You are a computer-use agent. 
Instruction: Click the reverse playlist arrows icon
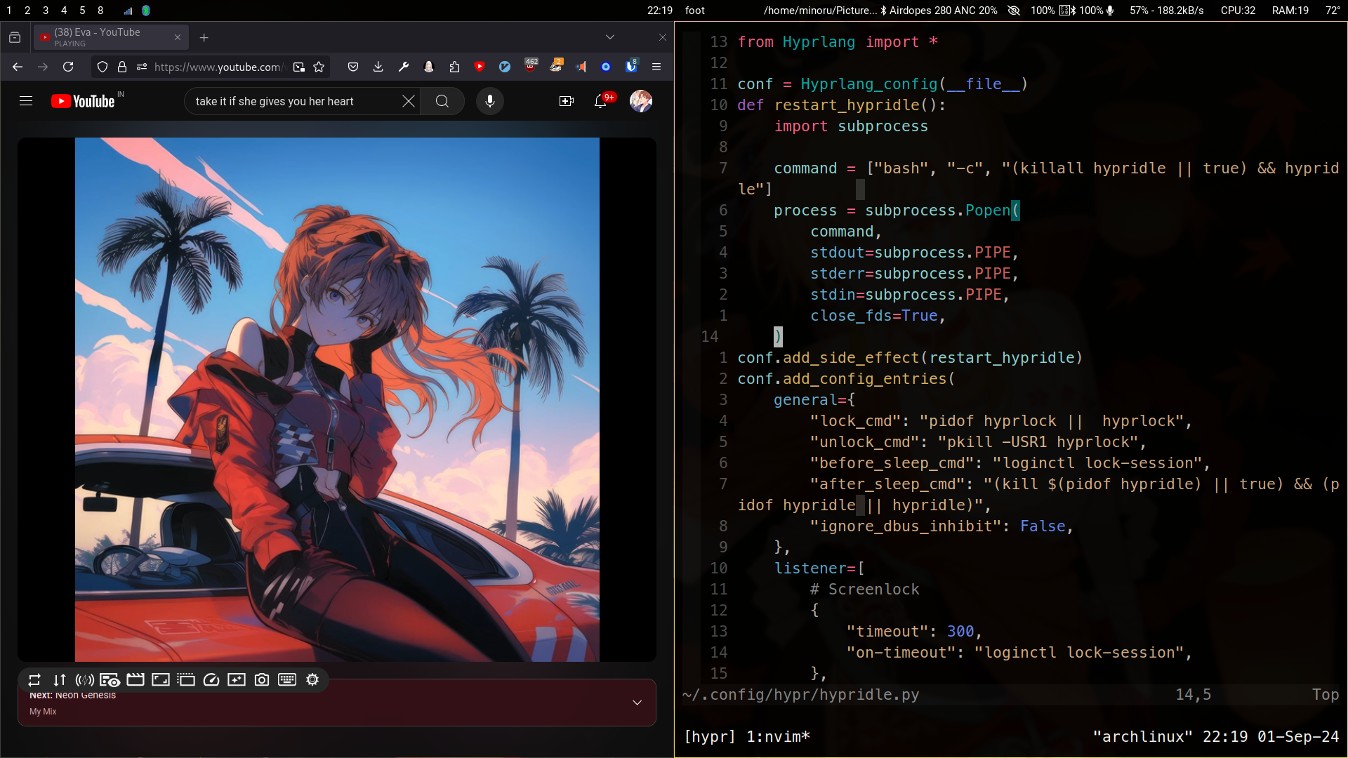[60, 679]
